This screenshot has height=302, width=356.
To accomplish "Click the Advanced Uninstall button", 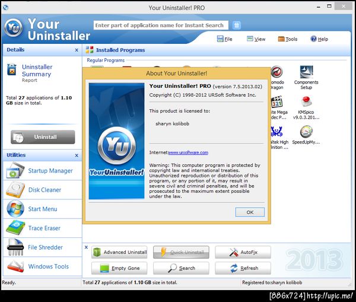I will pos(119,252).
